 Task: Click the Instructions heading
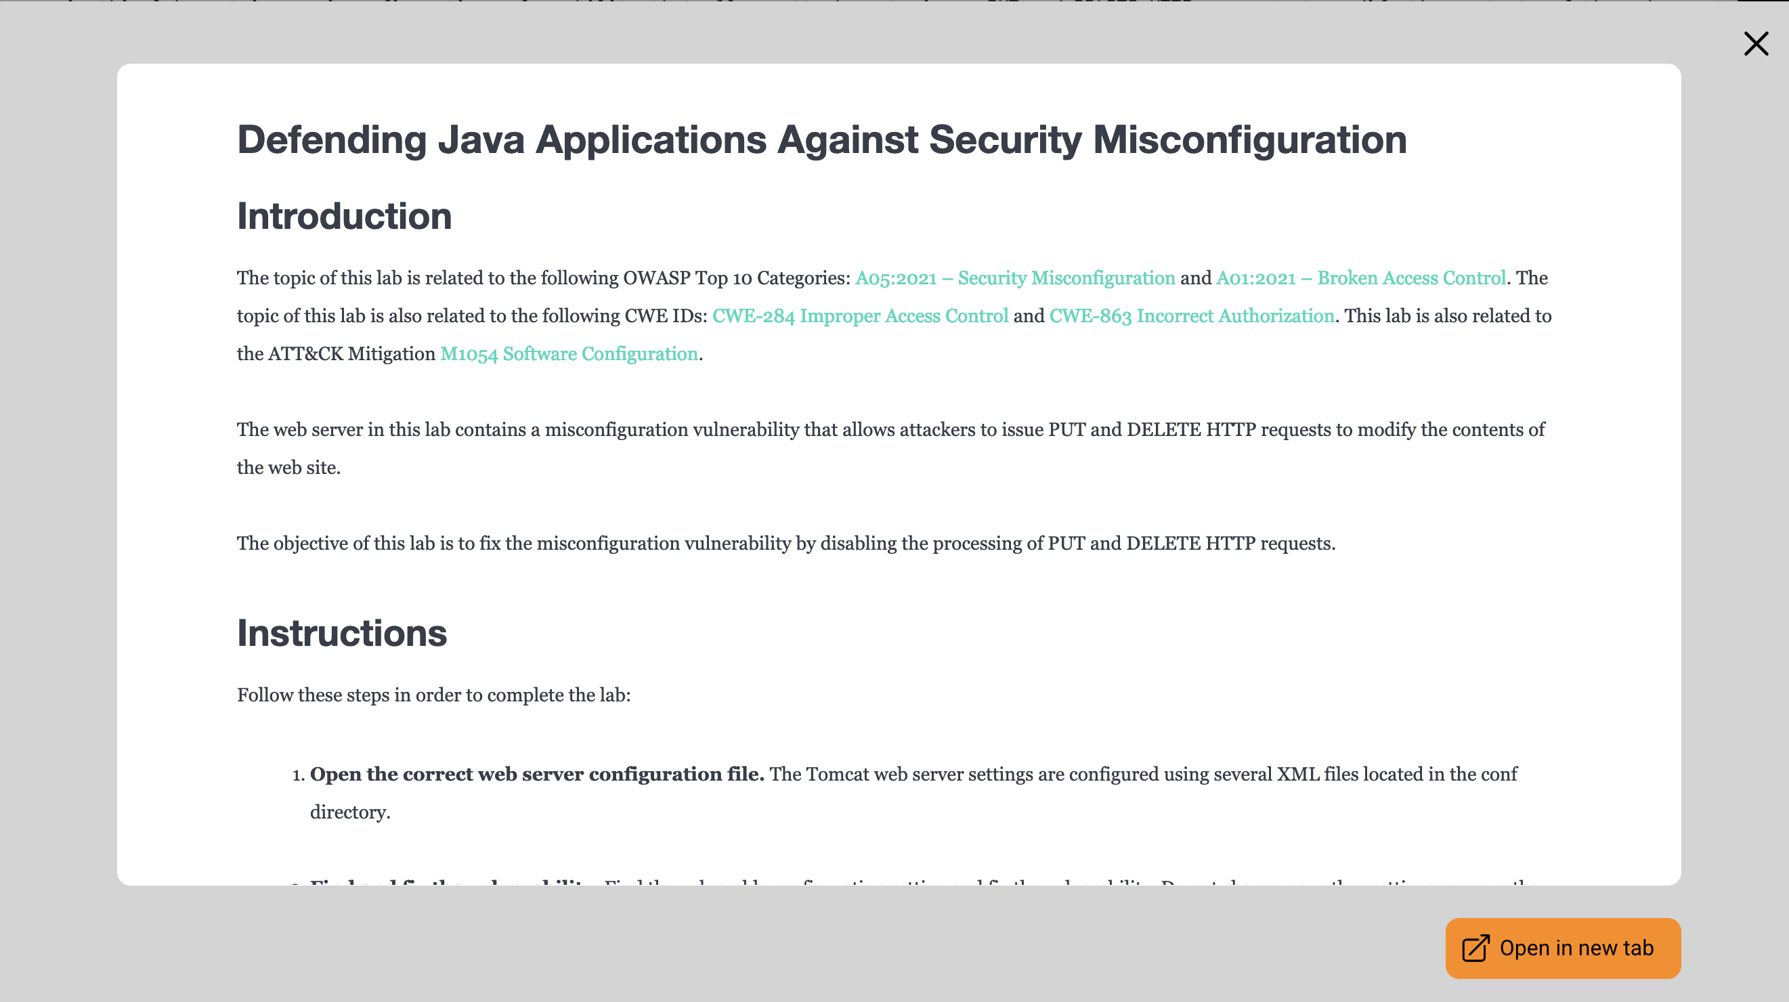pyautogui.click(x=342, y=632)
